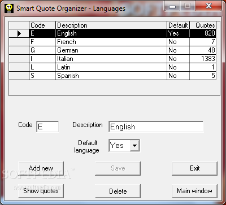Click quote count 7 in French row

pyautogui.click(x=203, y=42)
